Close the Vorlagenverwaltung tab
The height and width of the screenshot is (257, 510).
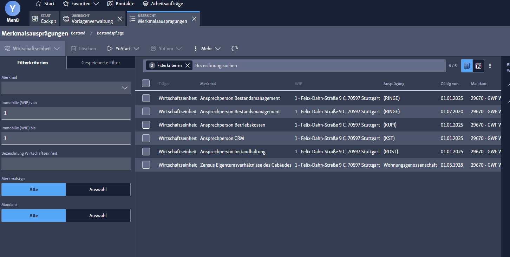(x=120, y=19)
